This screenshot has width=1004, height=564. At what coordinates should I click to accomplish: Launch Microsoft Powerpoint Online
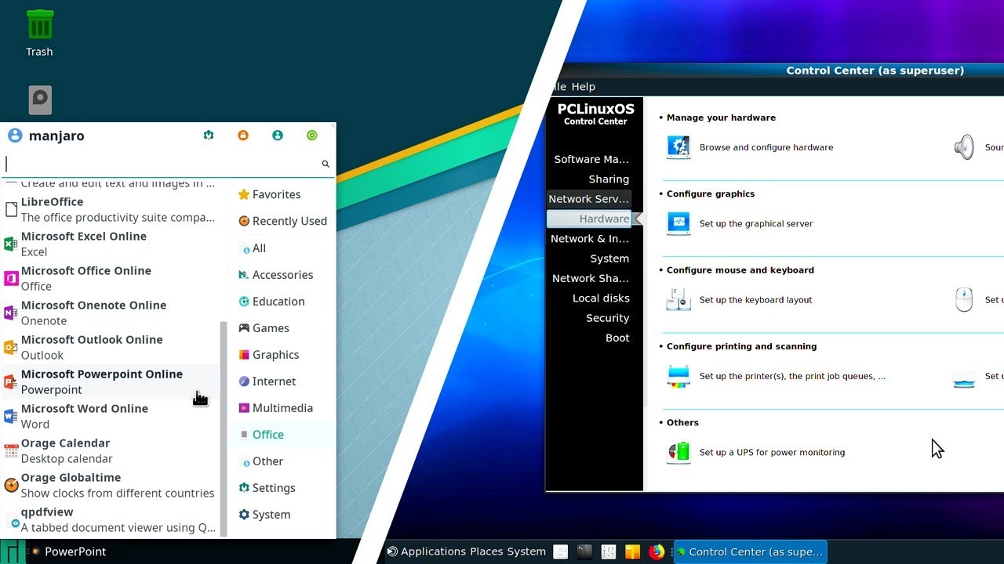coord(110,381)
